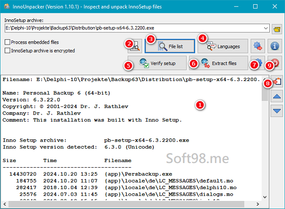Click the Inno Setup archive name line
The width and height of the screenshot is (285, 209).
tap(96, 140)
